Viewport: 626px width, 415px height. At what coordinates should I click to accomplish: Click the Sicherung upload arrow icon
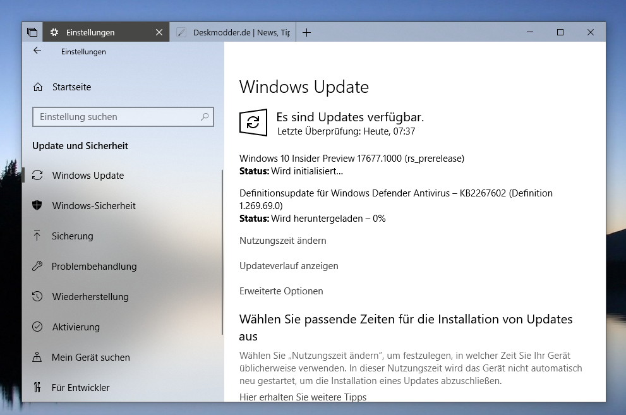37,236
